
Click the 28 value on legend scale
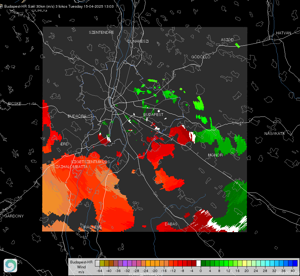pyautogui.click(x=265, y=271)
